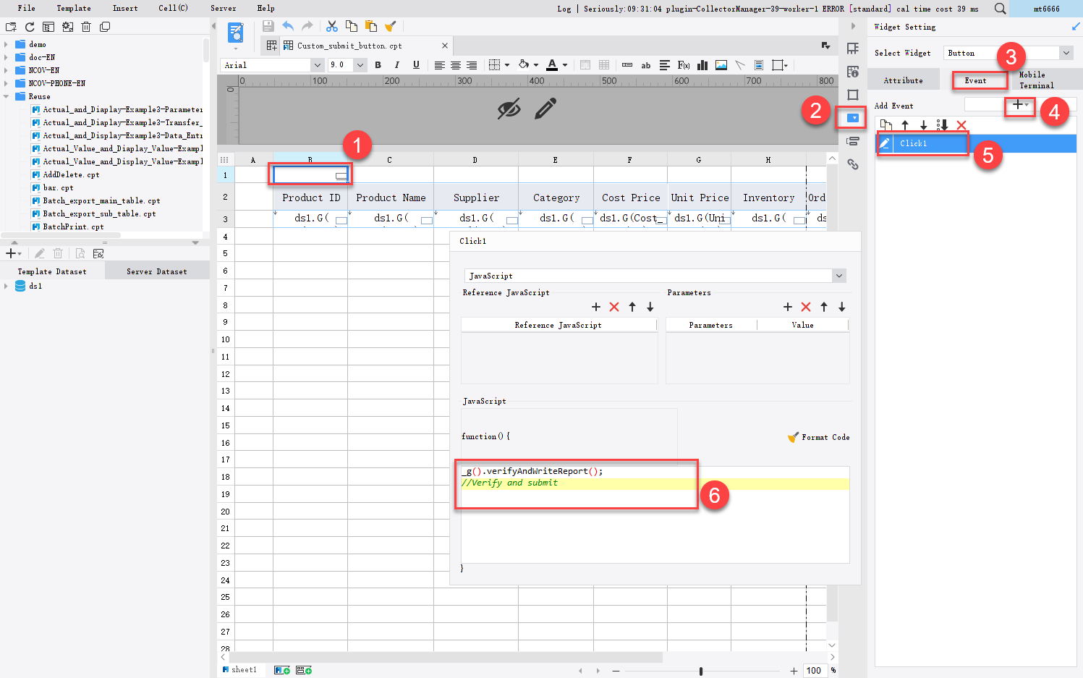Toggle italic formatting
1083x678 pixels.
[x=396, y=65]
